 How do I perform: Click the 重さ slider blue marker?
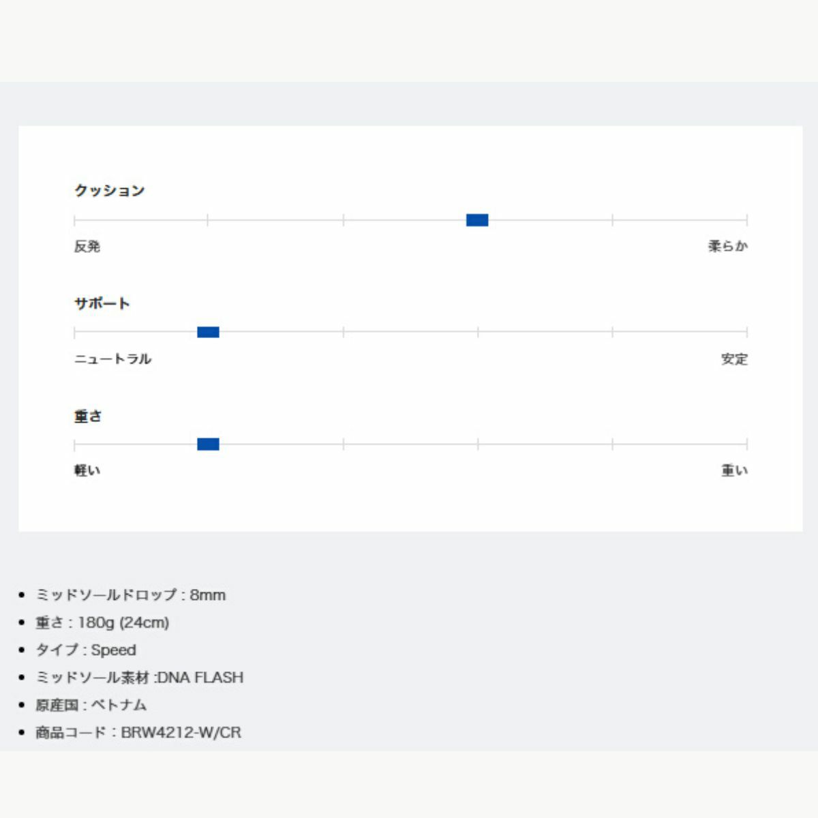pyautogui.click(x=208, y=444)
